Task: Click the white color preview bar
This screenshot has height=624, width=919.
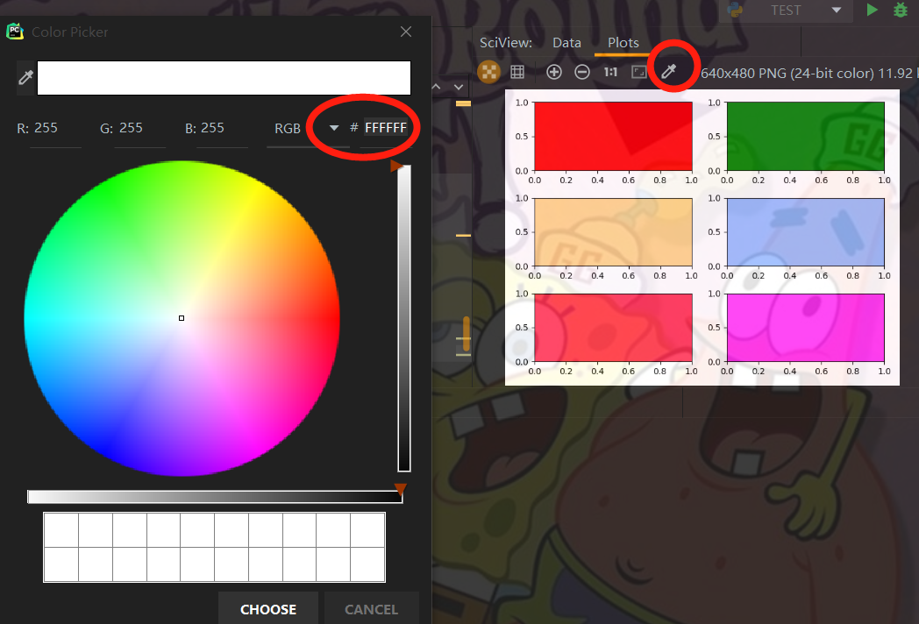Action: tap(224, 77)
